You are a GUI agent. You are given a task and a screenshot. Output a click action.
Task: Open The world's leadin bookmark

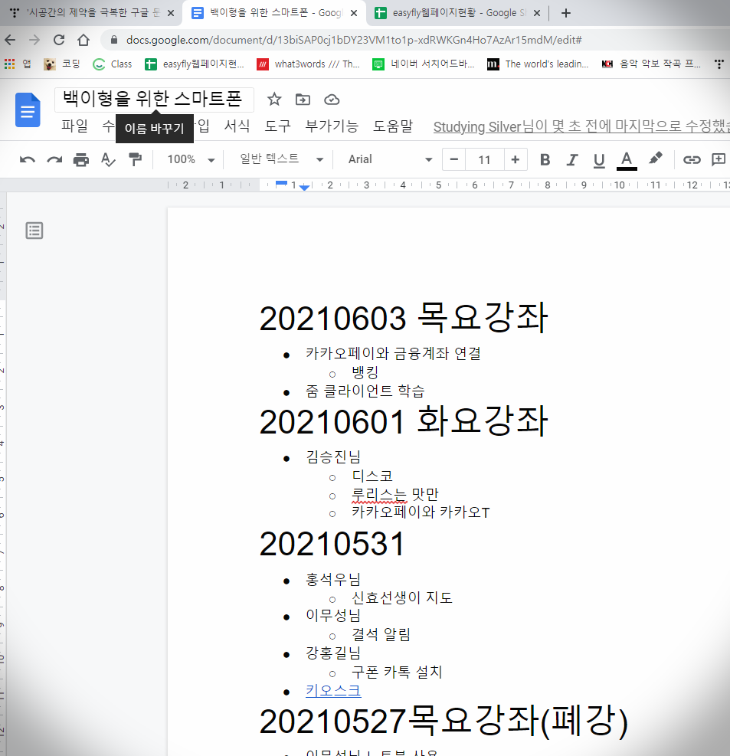coord(538,64)
